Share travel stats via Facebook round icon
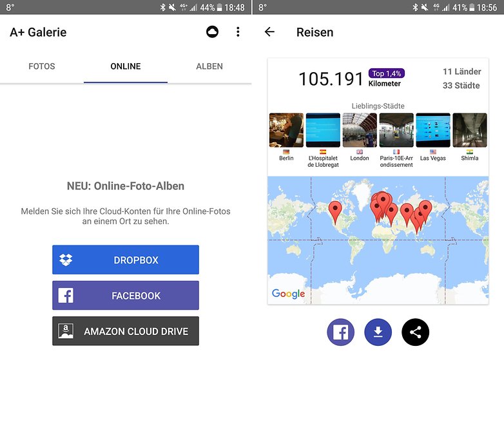The height and width of the screenshot is (447, 504). pyautogui.click(x=340, y=332)
